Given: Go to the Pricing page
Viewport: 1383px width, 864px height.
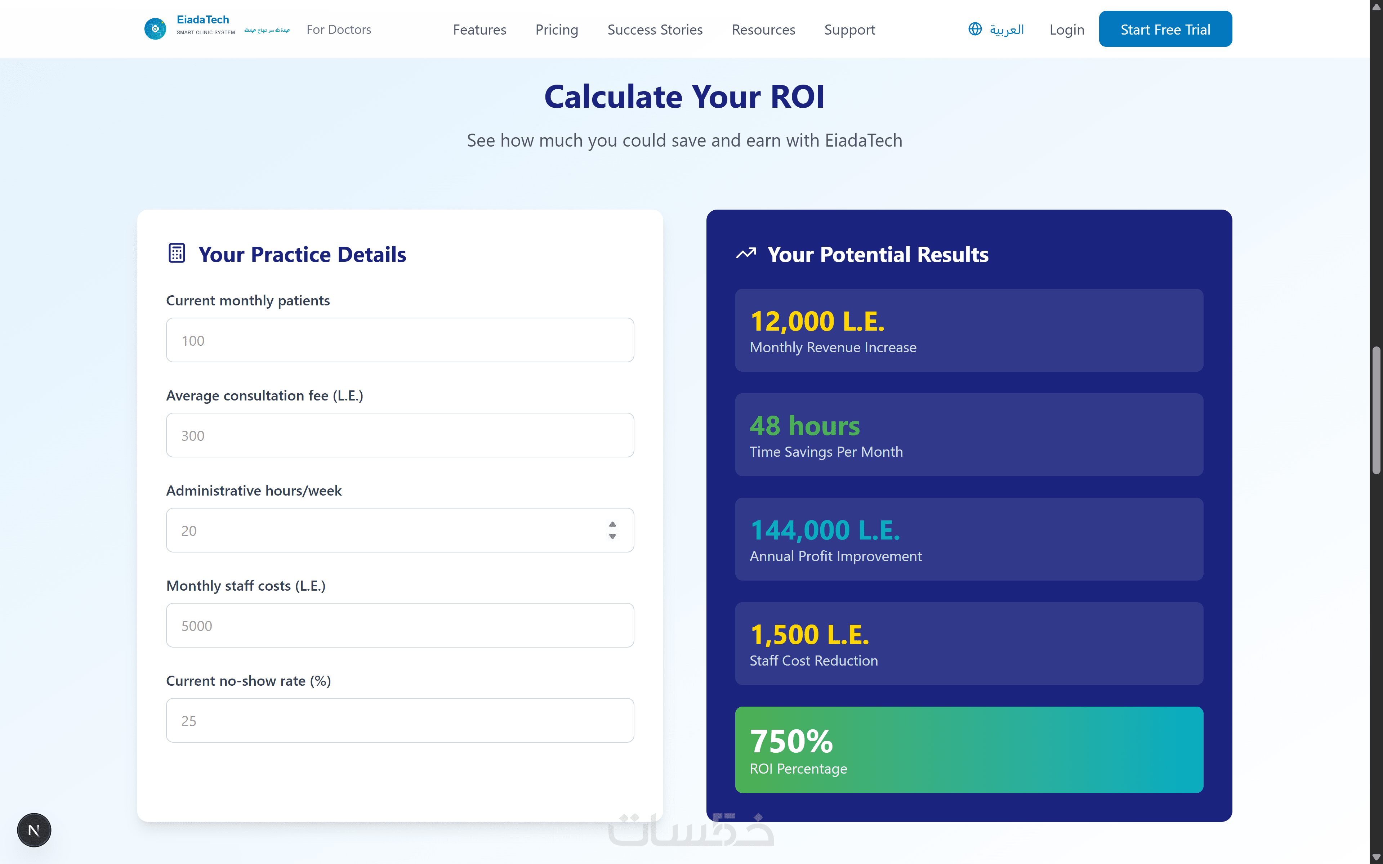Looking at the screenshot, I should (x=556, y=30).
